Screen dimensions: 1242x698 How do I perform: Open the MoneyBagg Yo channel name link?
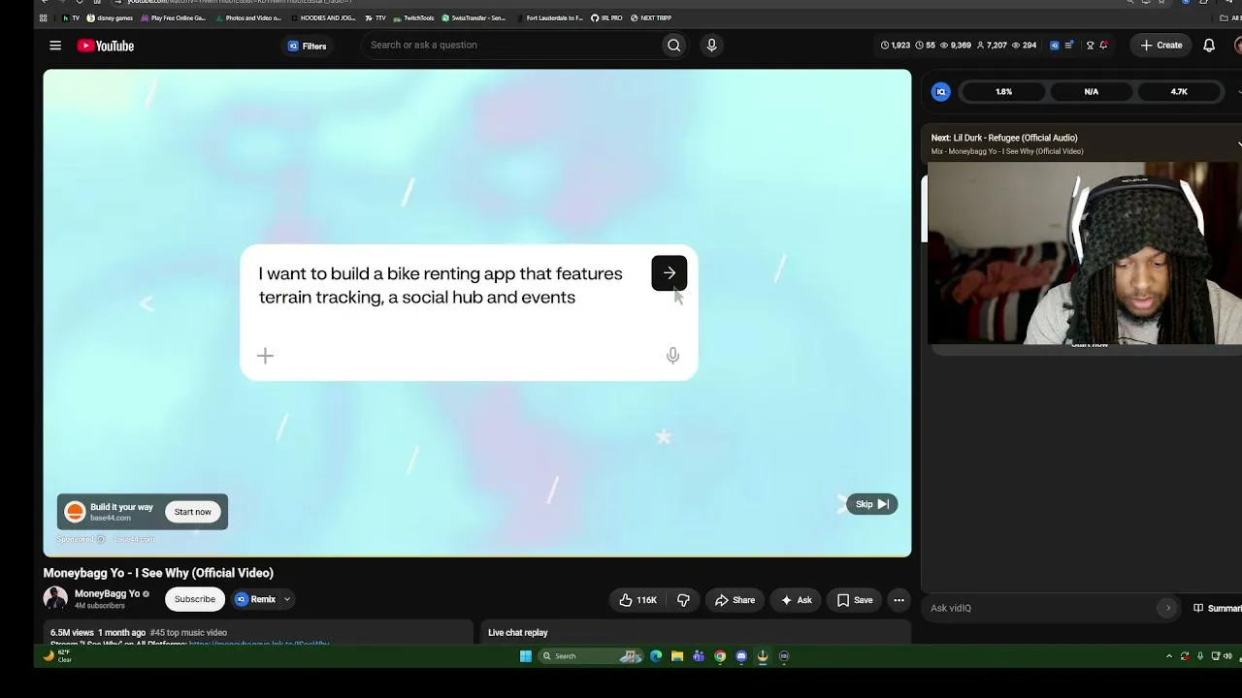pyautogui.click(x=107, y=594)
